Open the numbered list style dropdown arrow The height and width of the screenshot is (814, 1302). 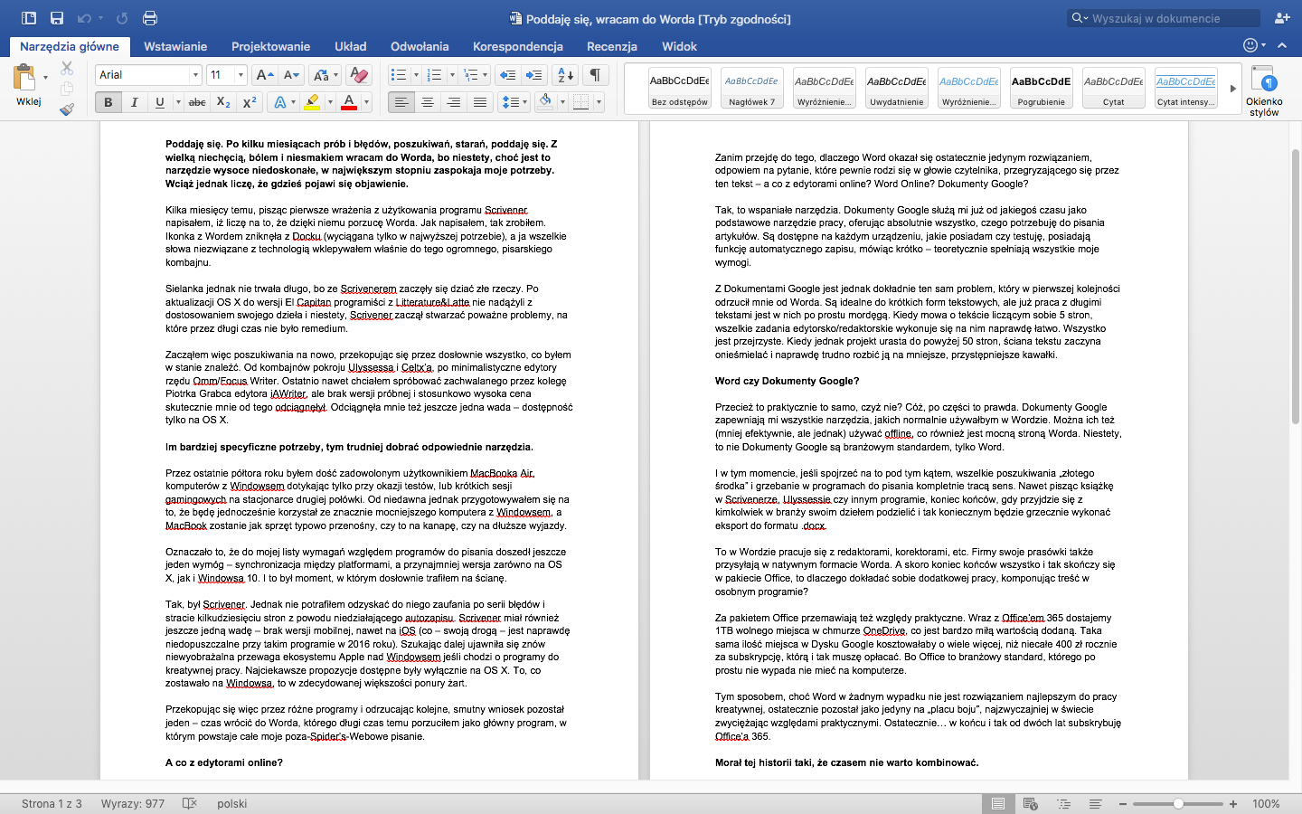[x=451, y=75]
